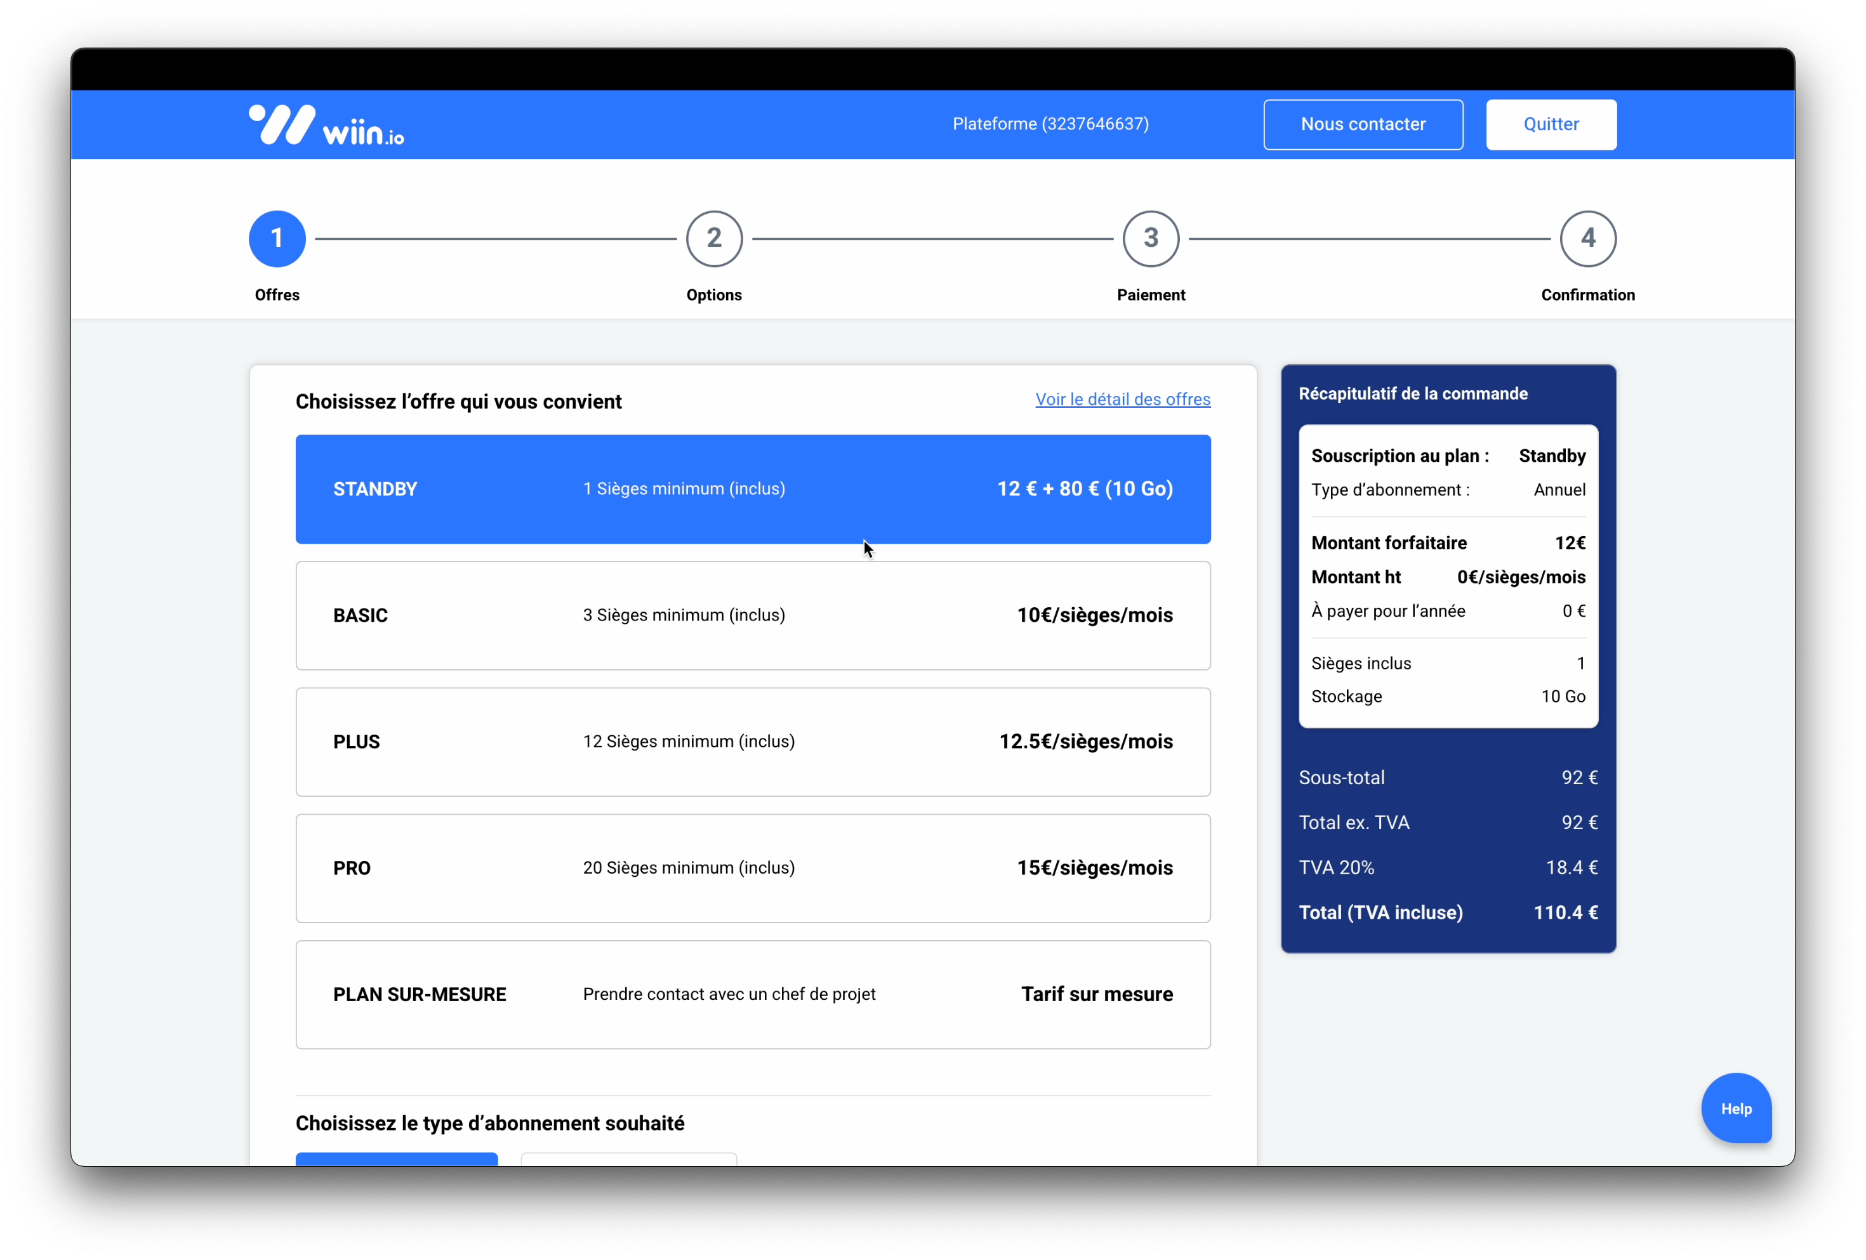Image resolution: width=1866 pixels, height=1260 pixels.
Task: Select the PLAN SUR-MESURE offer
Action: (752, 994)
